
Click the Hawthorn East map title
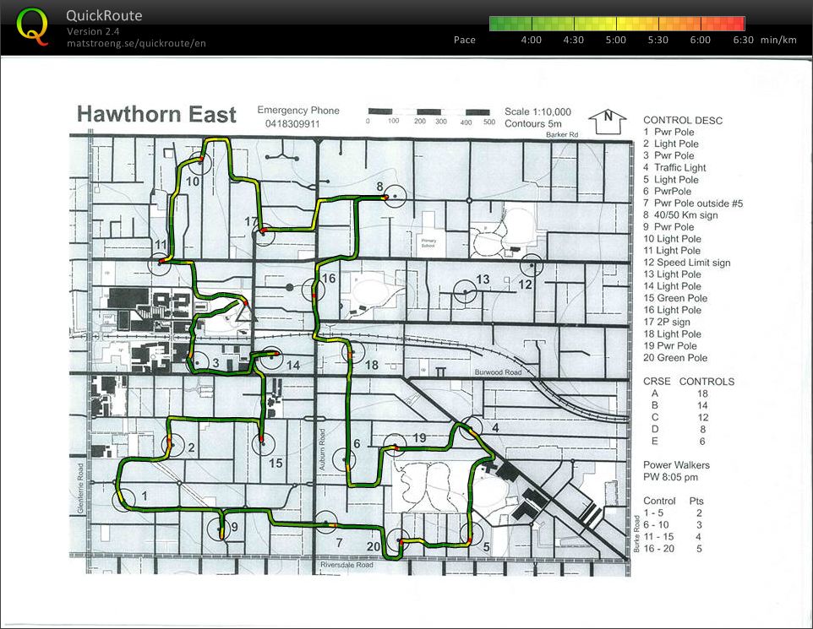coord(156,115)
